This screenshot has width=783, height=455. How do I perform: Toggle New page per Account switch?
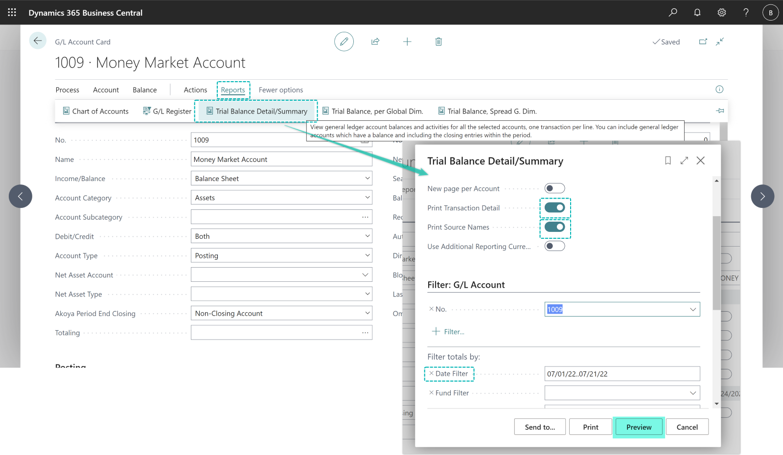[x=555, y=188]
